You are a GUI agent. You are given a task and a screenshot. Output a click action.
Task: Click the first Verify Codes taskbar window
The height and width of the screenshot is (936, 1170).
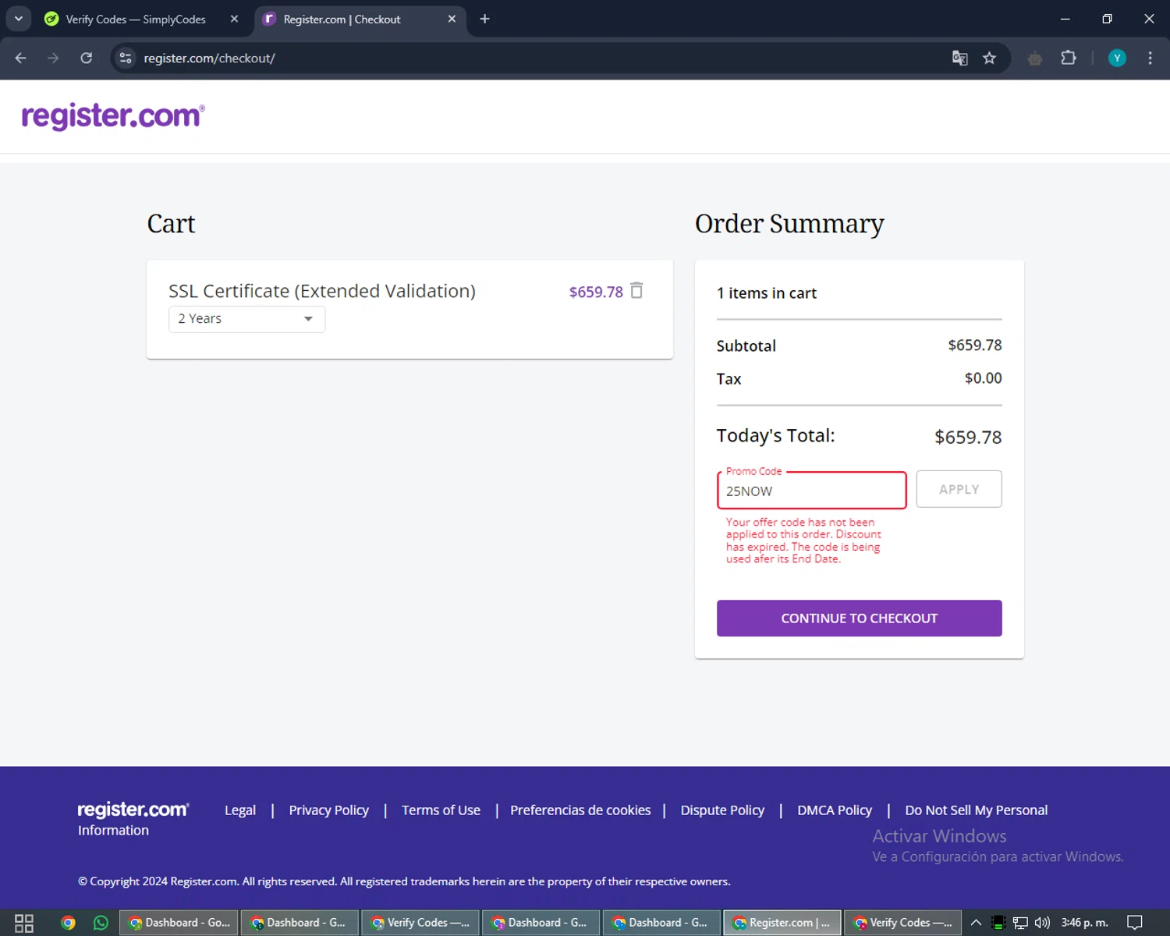coord(420,923)
